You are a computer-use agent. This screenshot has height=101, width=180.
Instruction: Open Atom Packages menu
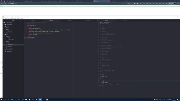pos(19,19)
